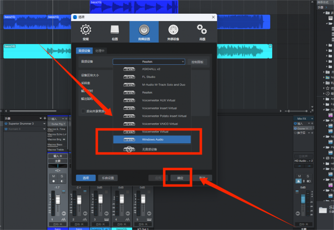Toggle the main channel metronome icon
334x230 pixels.
[299, 181]
